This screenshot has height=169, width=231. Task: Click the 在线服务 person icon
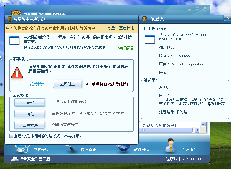tap(171, 145)
